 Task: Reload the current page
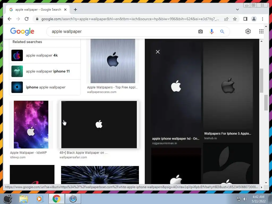pos(27,19)
